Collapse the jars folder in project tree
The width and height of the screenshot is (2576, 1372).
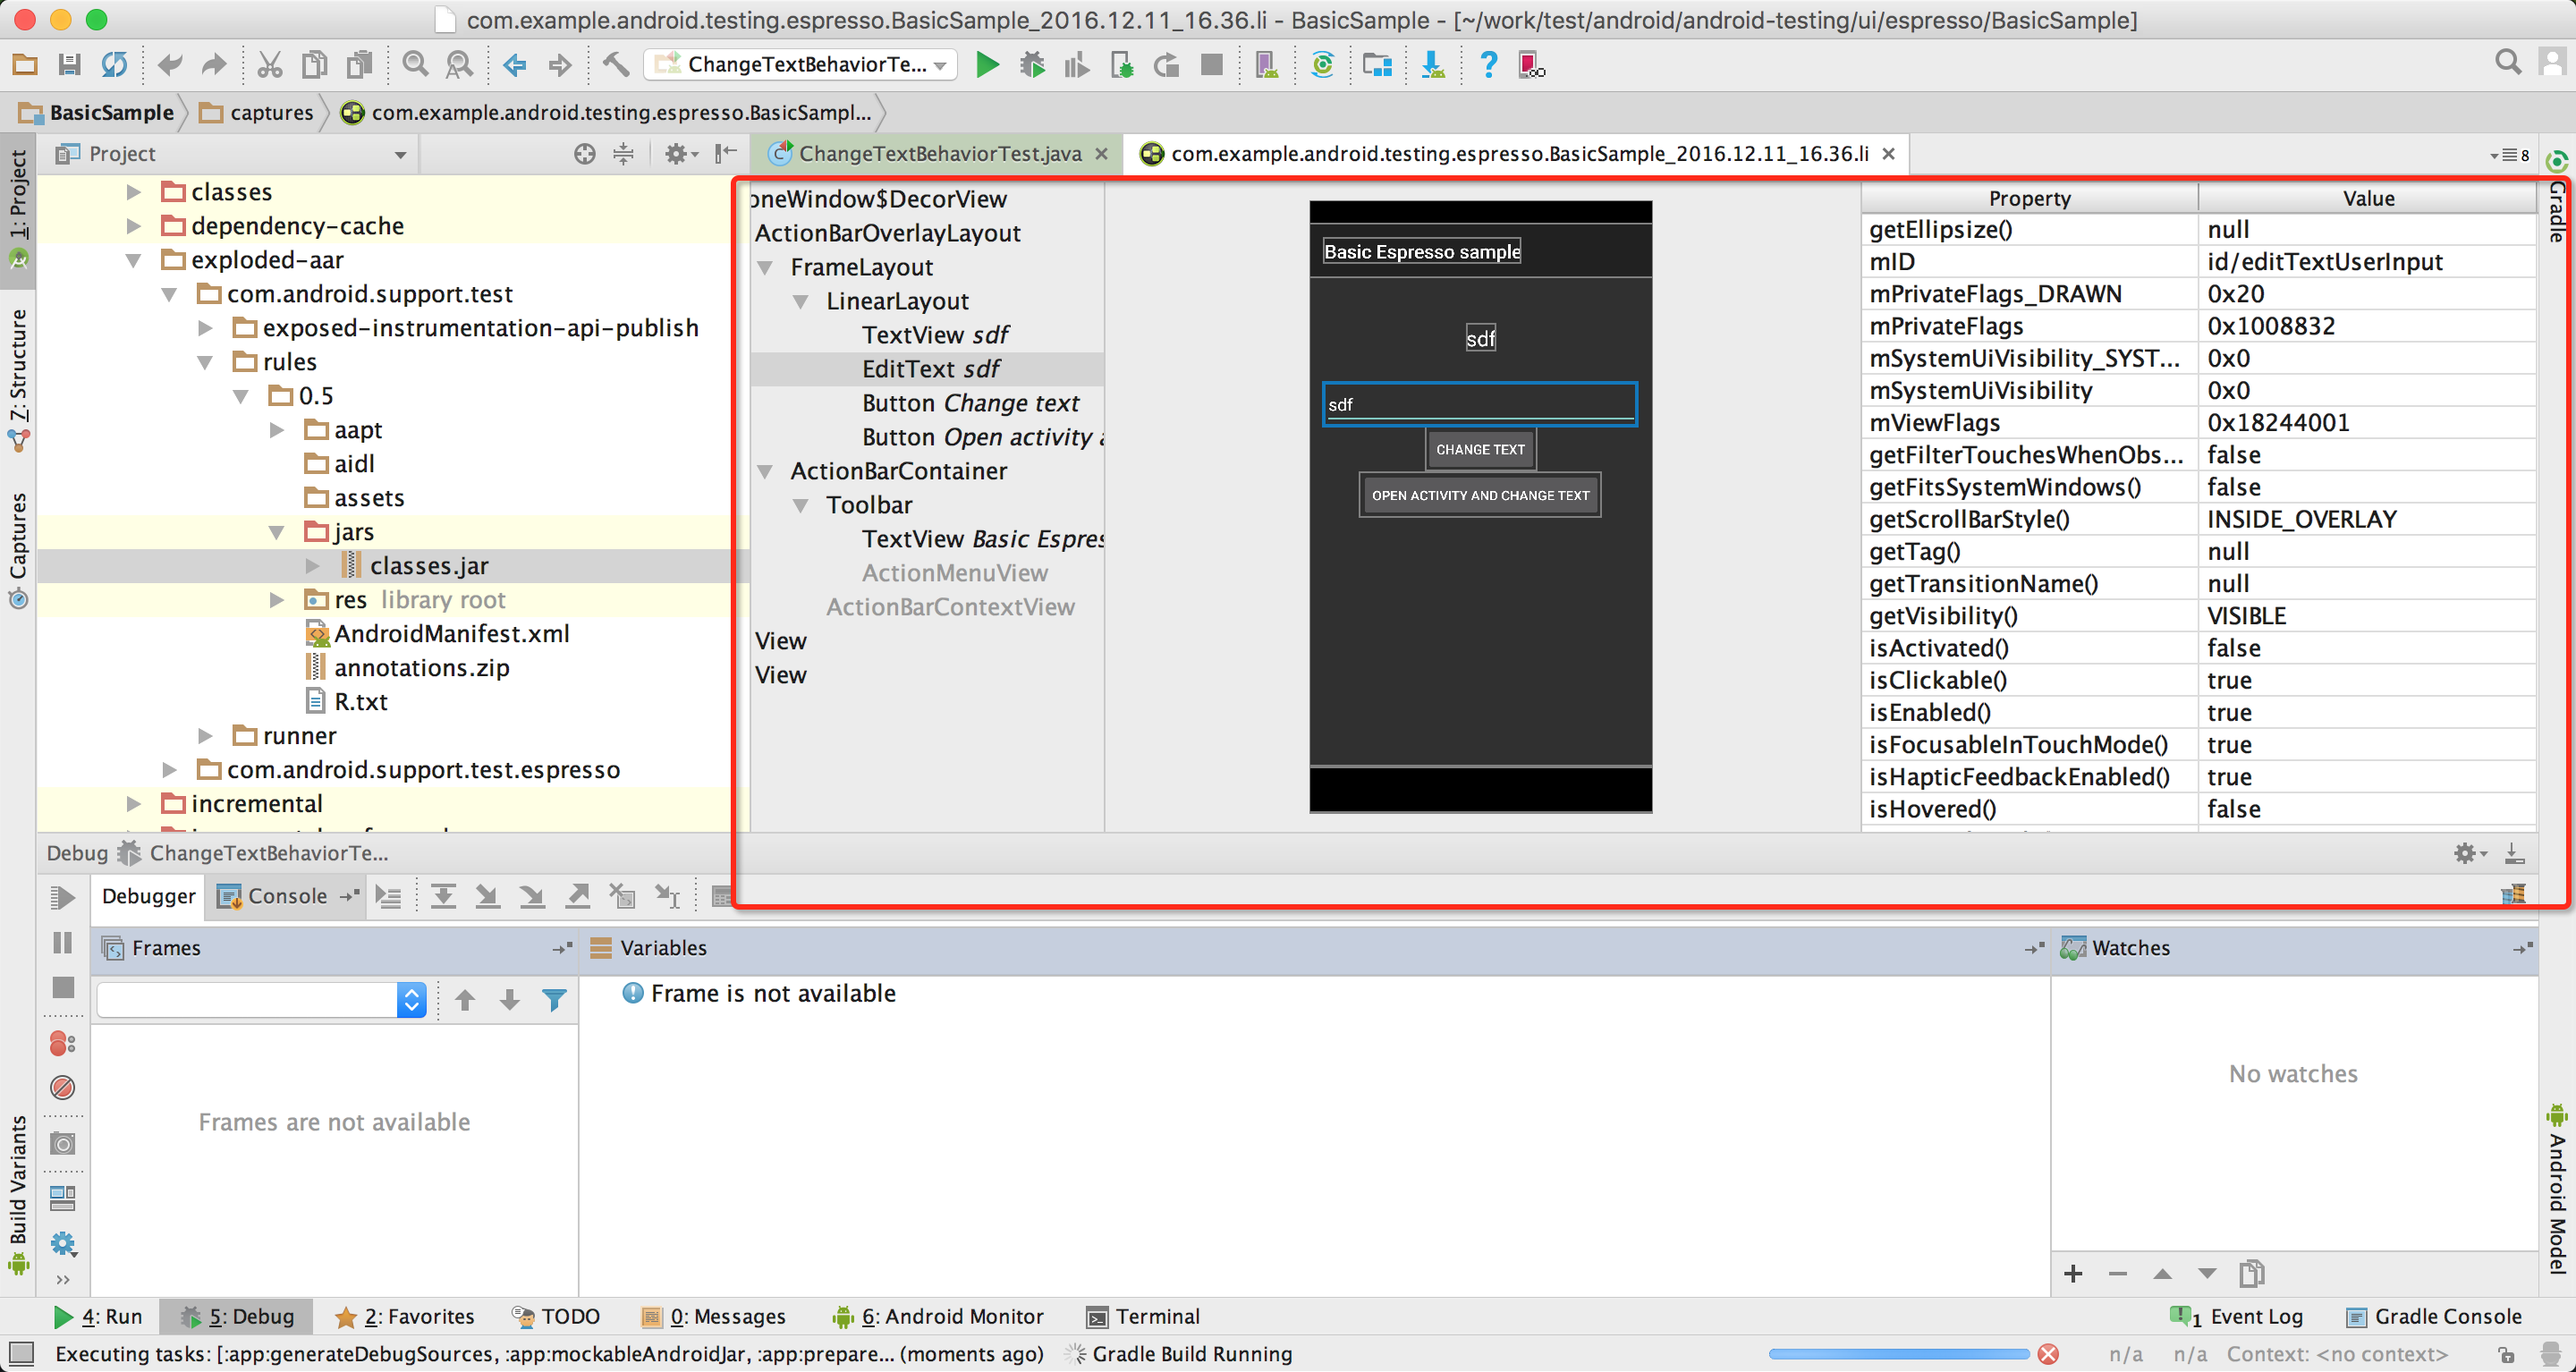pos(277,532)
